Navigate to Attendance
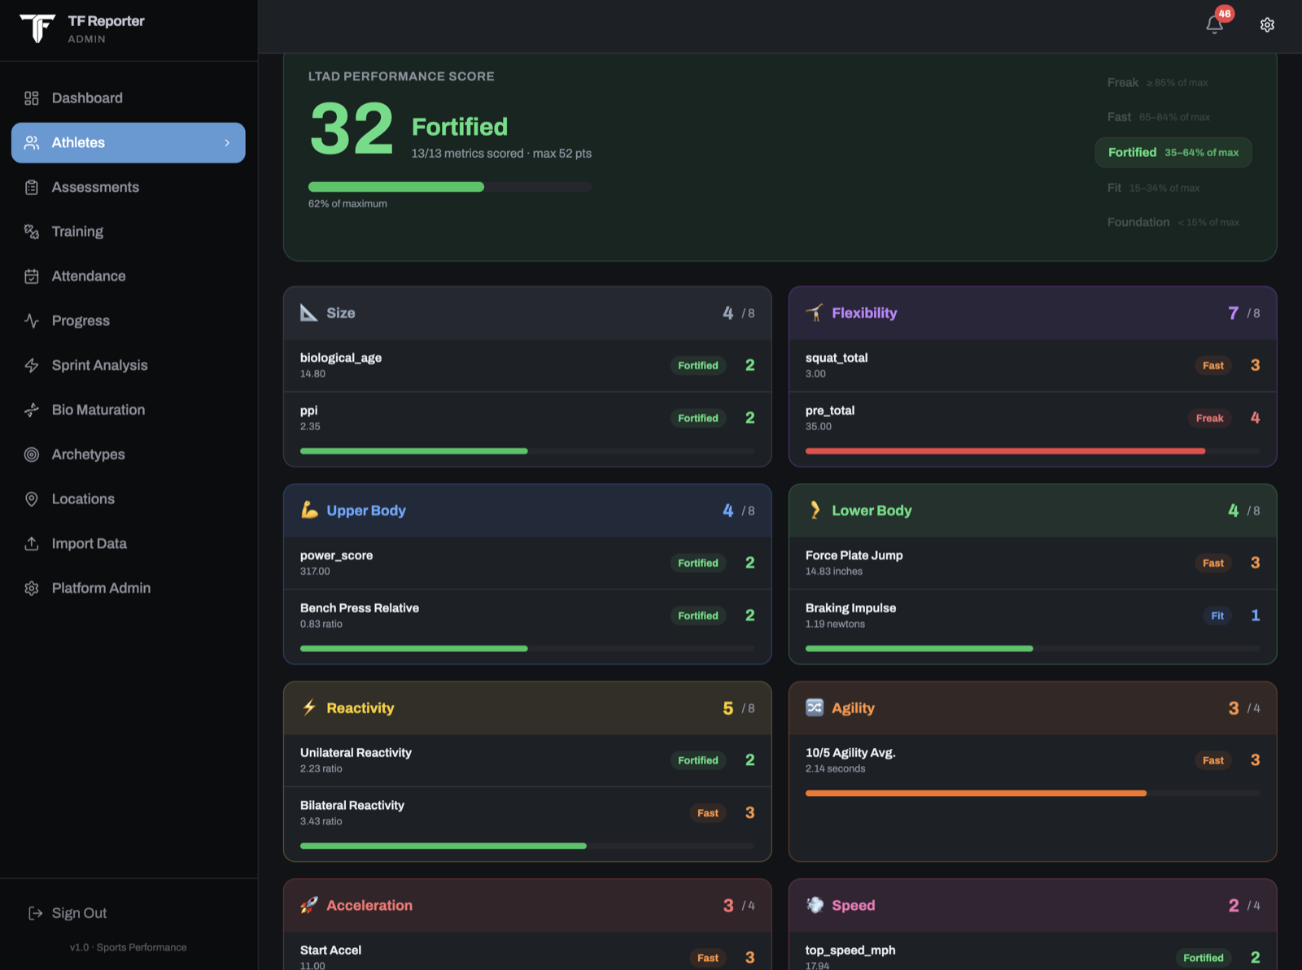 click(129, 276)
